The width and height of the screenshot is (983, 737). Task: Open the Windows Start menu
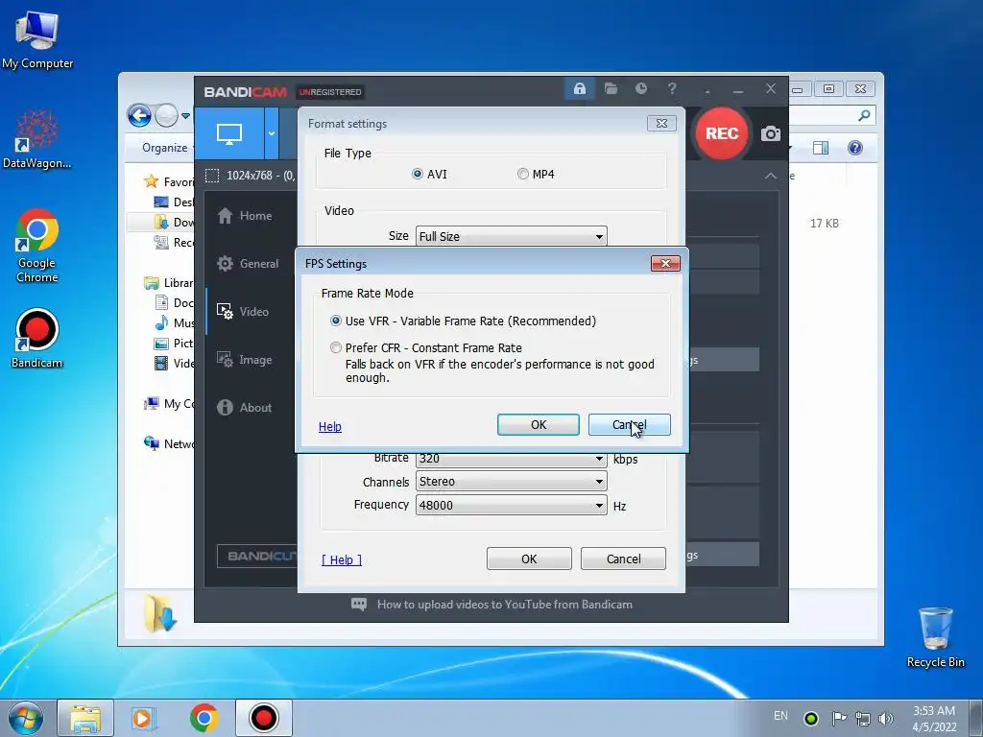[26, 718]
